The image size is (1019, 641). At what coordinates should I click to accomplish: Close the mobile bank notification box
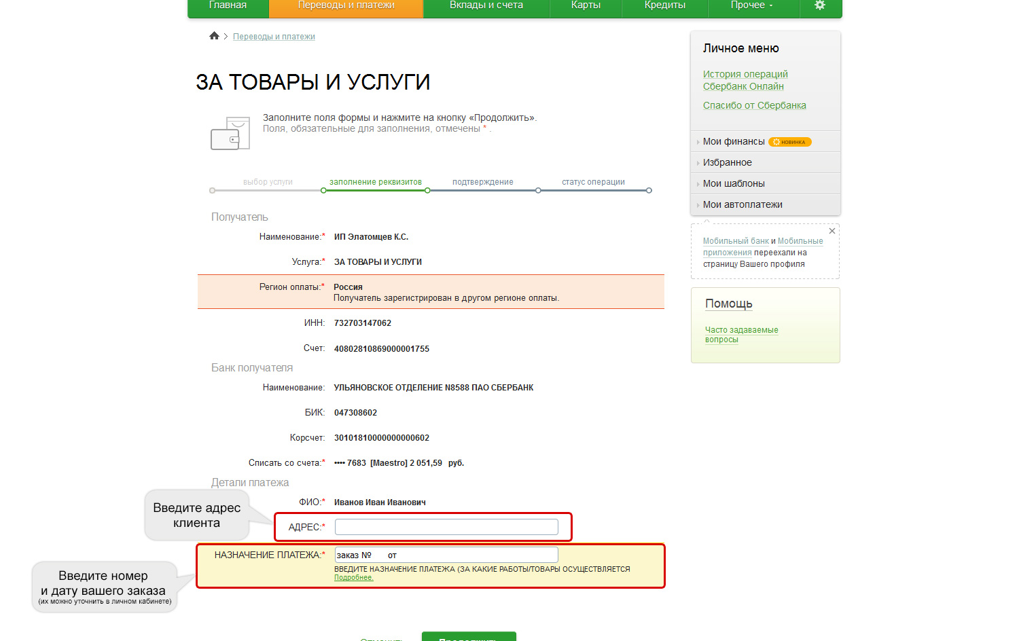[832, 231]
